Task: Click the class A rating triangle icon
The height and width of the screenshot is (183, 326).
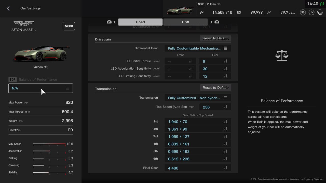Action: (311, 12)
